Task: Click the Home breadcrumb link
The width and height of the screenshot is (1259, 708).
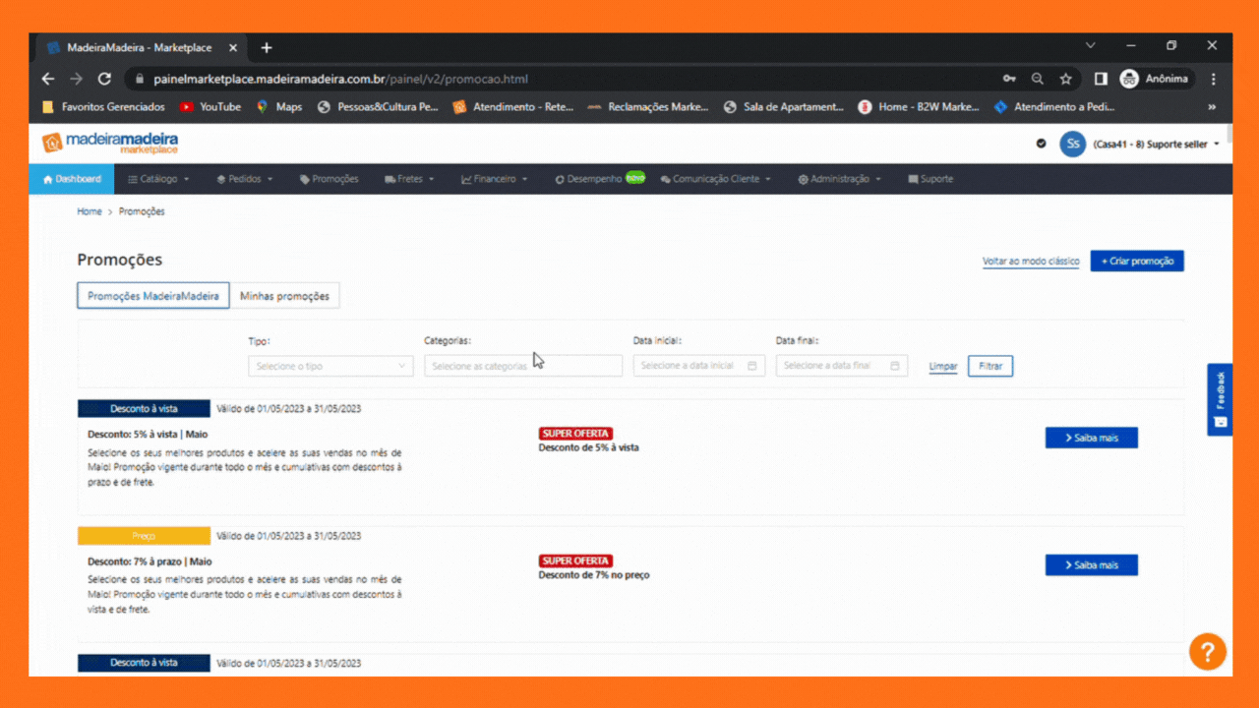Action: (90, 211)
